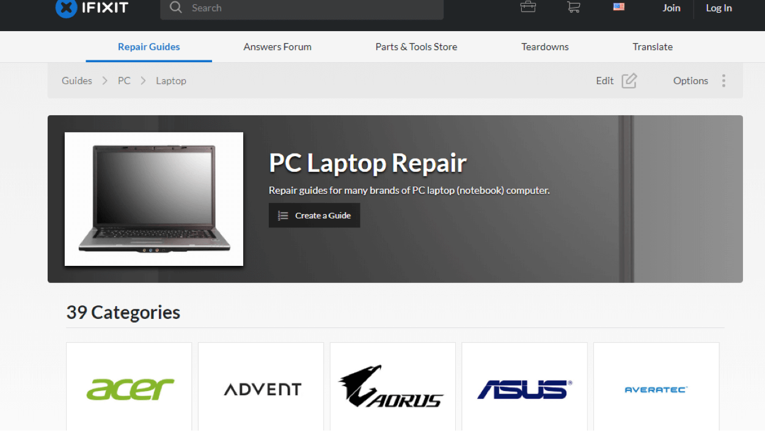Click the Laptop breadcrumb
The image size is (765, 433).
click(x=171, y=81)
